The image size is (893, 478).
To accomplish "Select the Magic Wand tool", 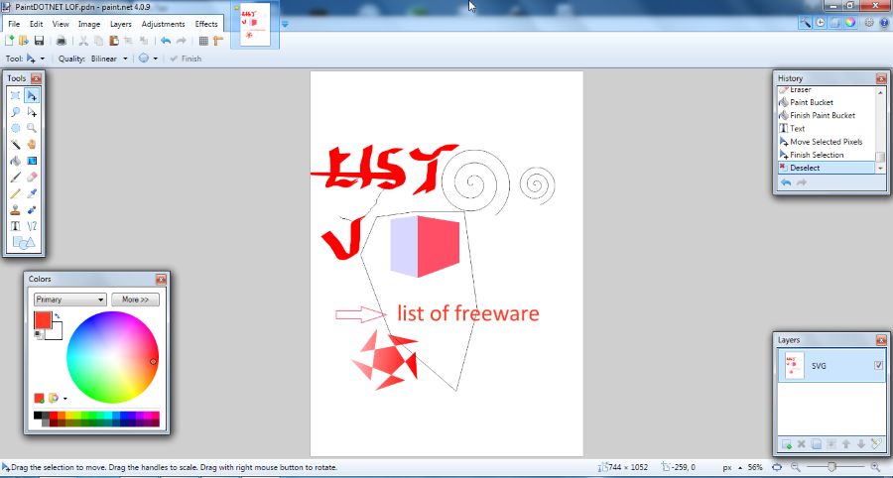I will 15,145.
